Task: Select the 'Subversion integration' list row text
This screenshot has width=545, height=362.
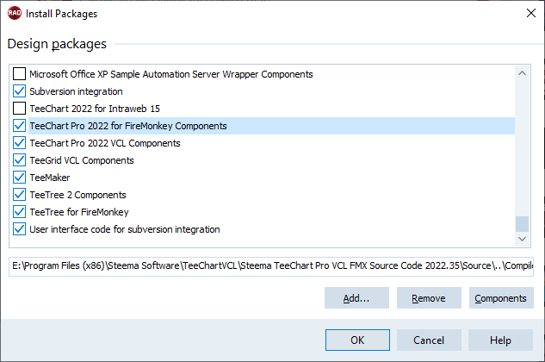Action: click(x=76, y=91)
